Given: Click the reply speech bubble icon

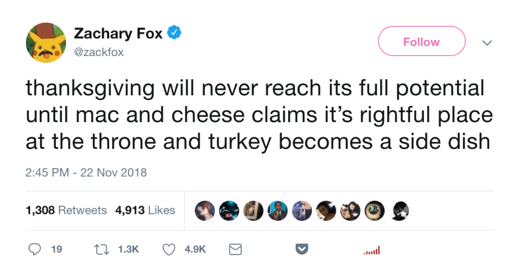Looking at the screenshot, I should coord(34,249).
